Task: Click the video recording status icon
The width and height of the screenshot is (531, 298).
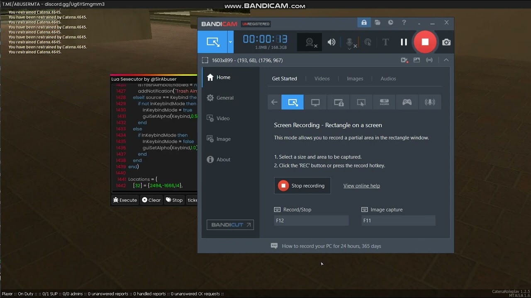Action: pyautogui.click(x=404, y=60)
